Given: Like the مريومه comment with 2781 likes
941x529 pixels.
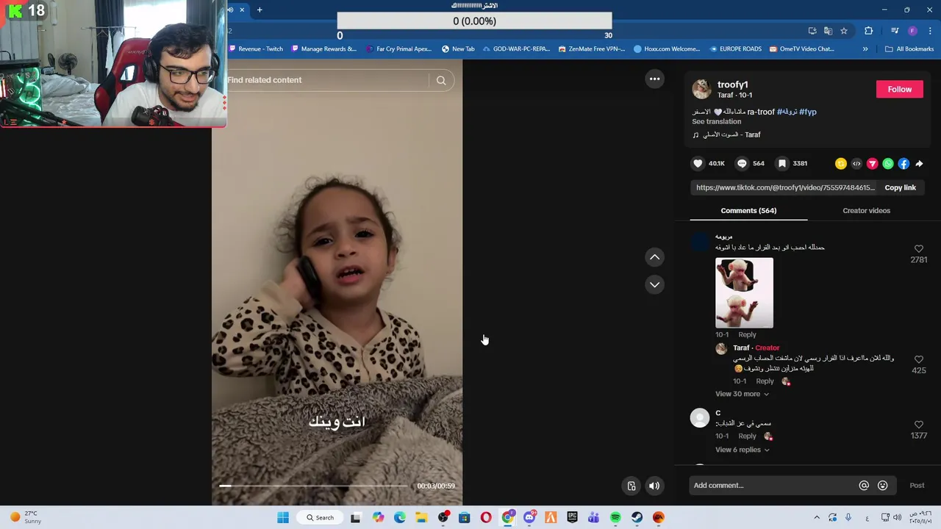Looking at the screenshot, I should pos(919,249).
